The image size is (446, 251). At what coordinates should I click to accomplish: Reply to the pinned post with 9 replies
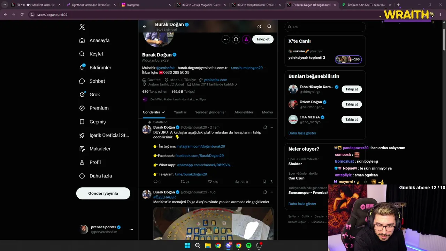(x=157, y=182)
